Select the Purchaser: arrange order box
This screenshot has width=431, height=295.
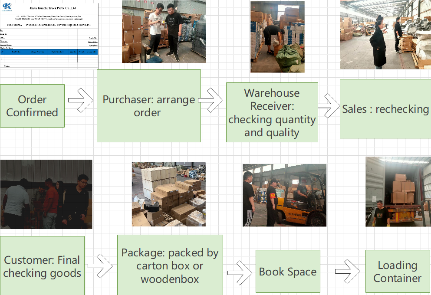(148, 106)
